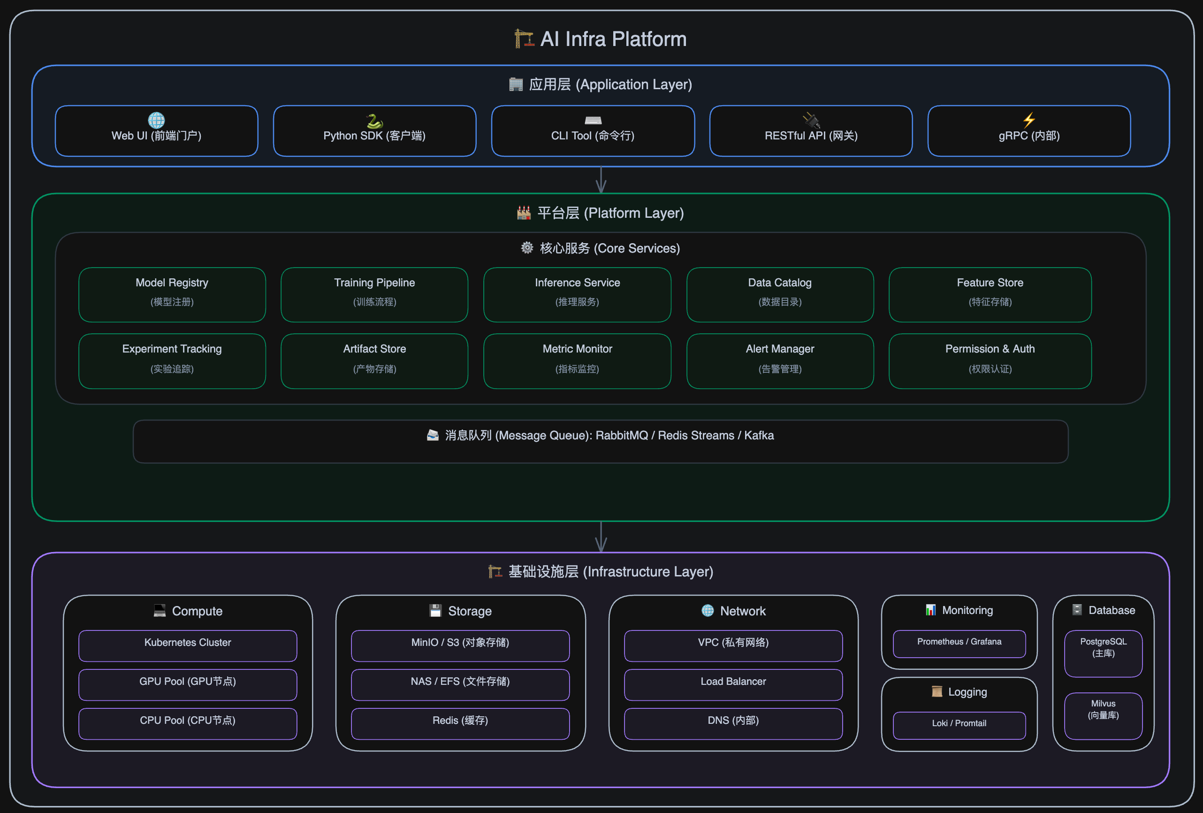The image size is (1203, 813).
Task: Click the PostgreSQL (主库) node
Action: pyautogui.click(x=1103, y=653)
